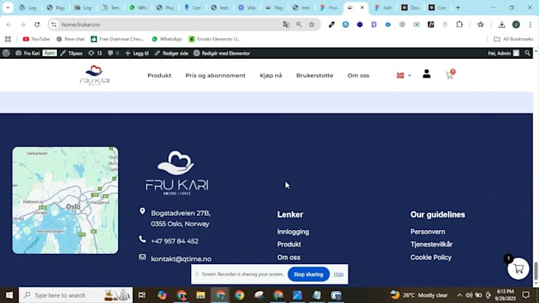Click Tilpass in the admin bar
This screenshot has height=303, width=539.
(71, 53)
